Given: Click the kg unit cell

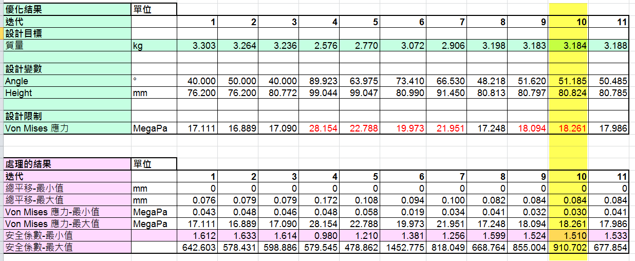Looking at the screenshot, I should 154,45.
